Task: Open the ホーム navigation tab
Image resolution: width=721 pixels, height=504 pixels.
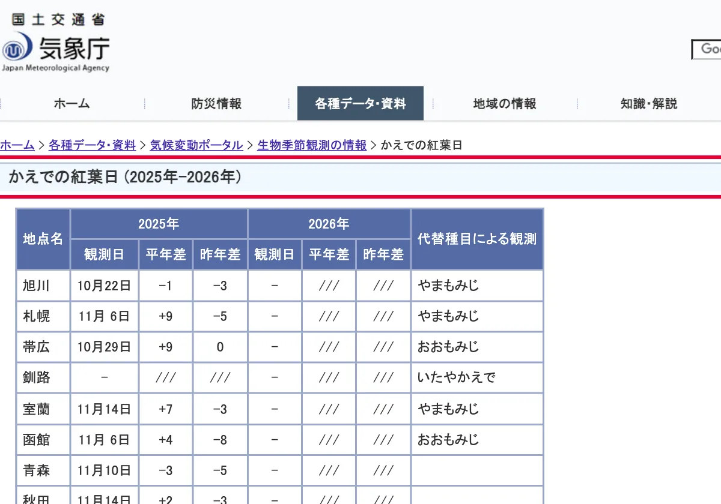Action: tap(72, 103)
